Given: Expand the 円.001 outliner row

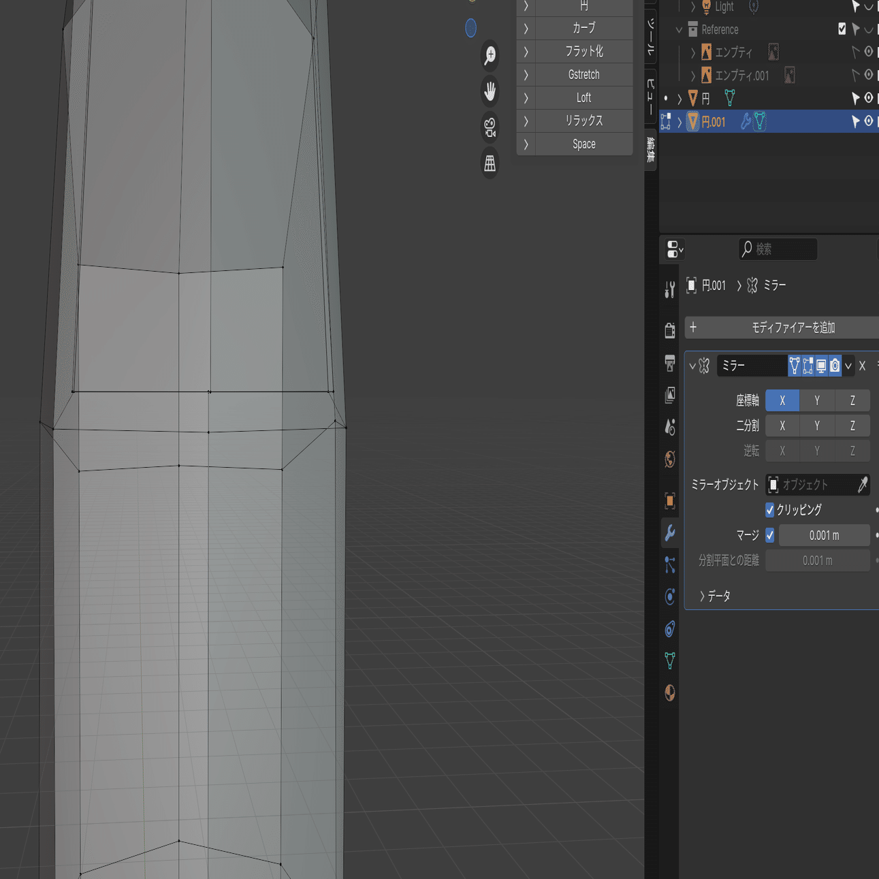Looking at the screenshot, I should click(x=680, y=123).
